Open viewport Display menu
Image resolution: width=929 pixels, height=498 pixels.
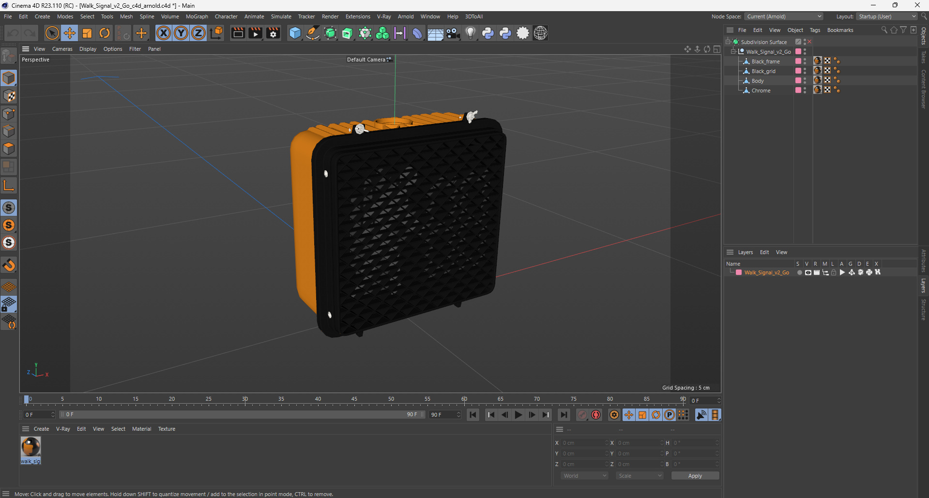tap(88, 49)
